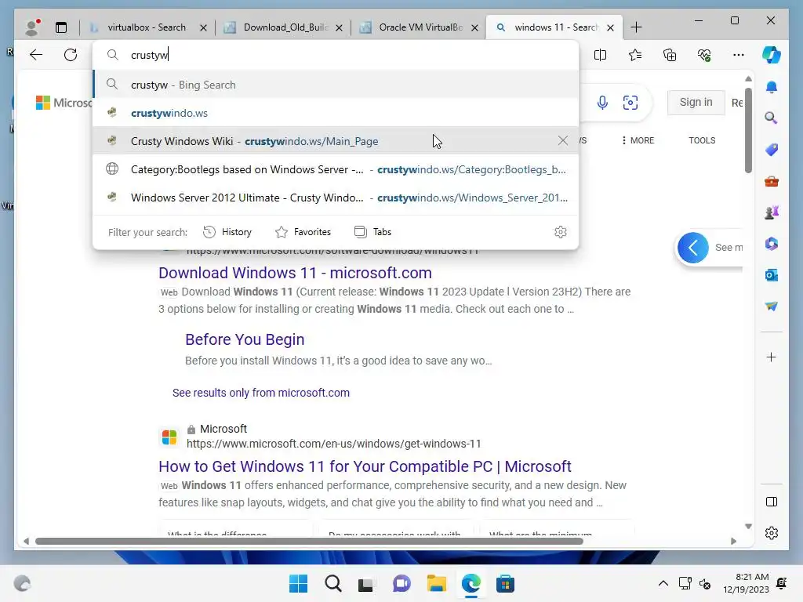The image size is (803, 602).
Task: Open the TOOLS search filter
Action: [x=702, y=140]
